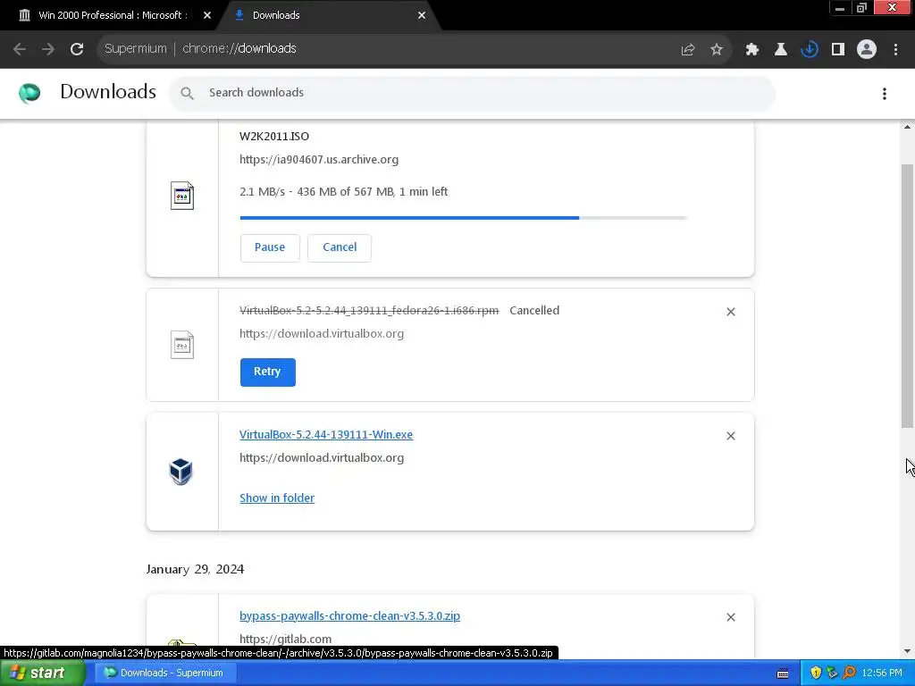Click the orange magnifier tray icon
Image resolution: width=915 pixels, height=686 pixels.
tap(849, 673)
